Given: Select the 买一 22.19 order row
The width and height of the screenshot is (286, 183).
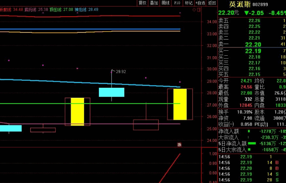Looking at the screenshot, I should click(252, 51).
